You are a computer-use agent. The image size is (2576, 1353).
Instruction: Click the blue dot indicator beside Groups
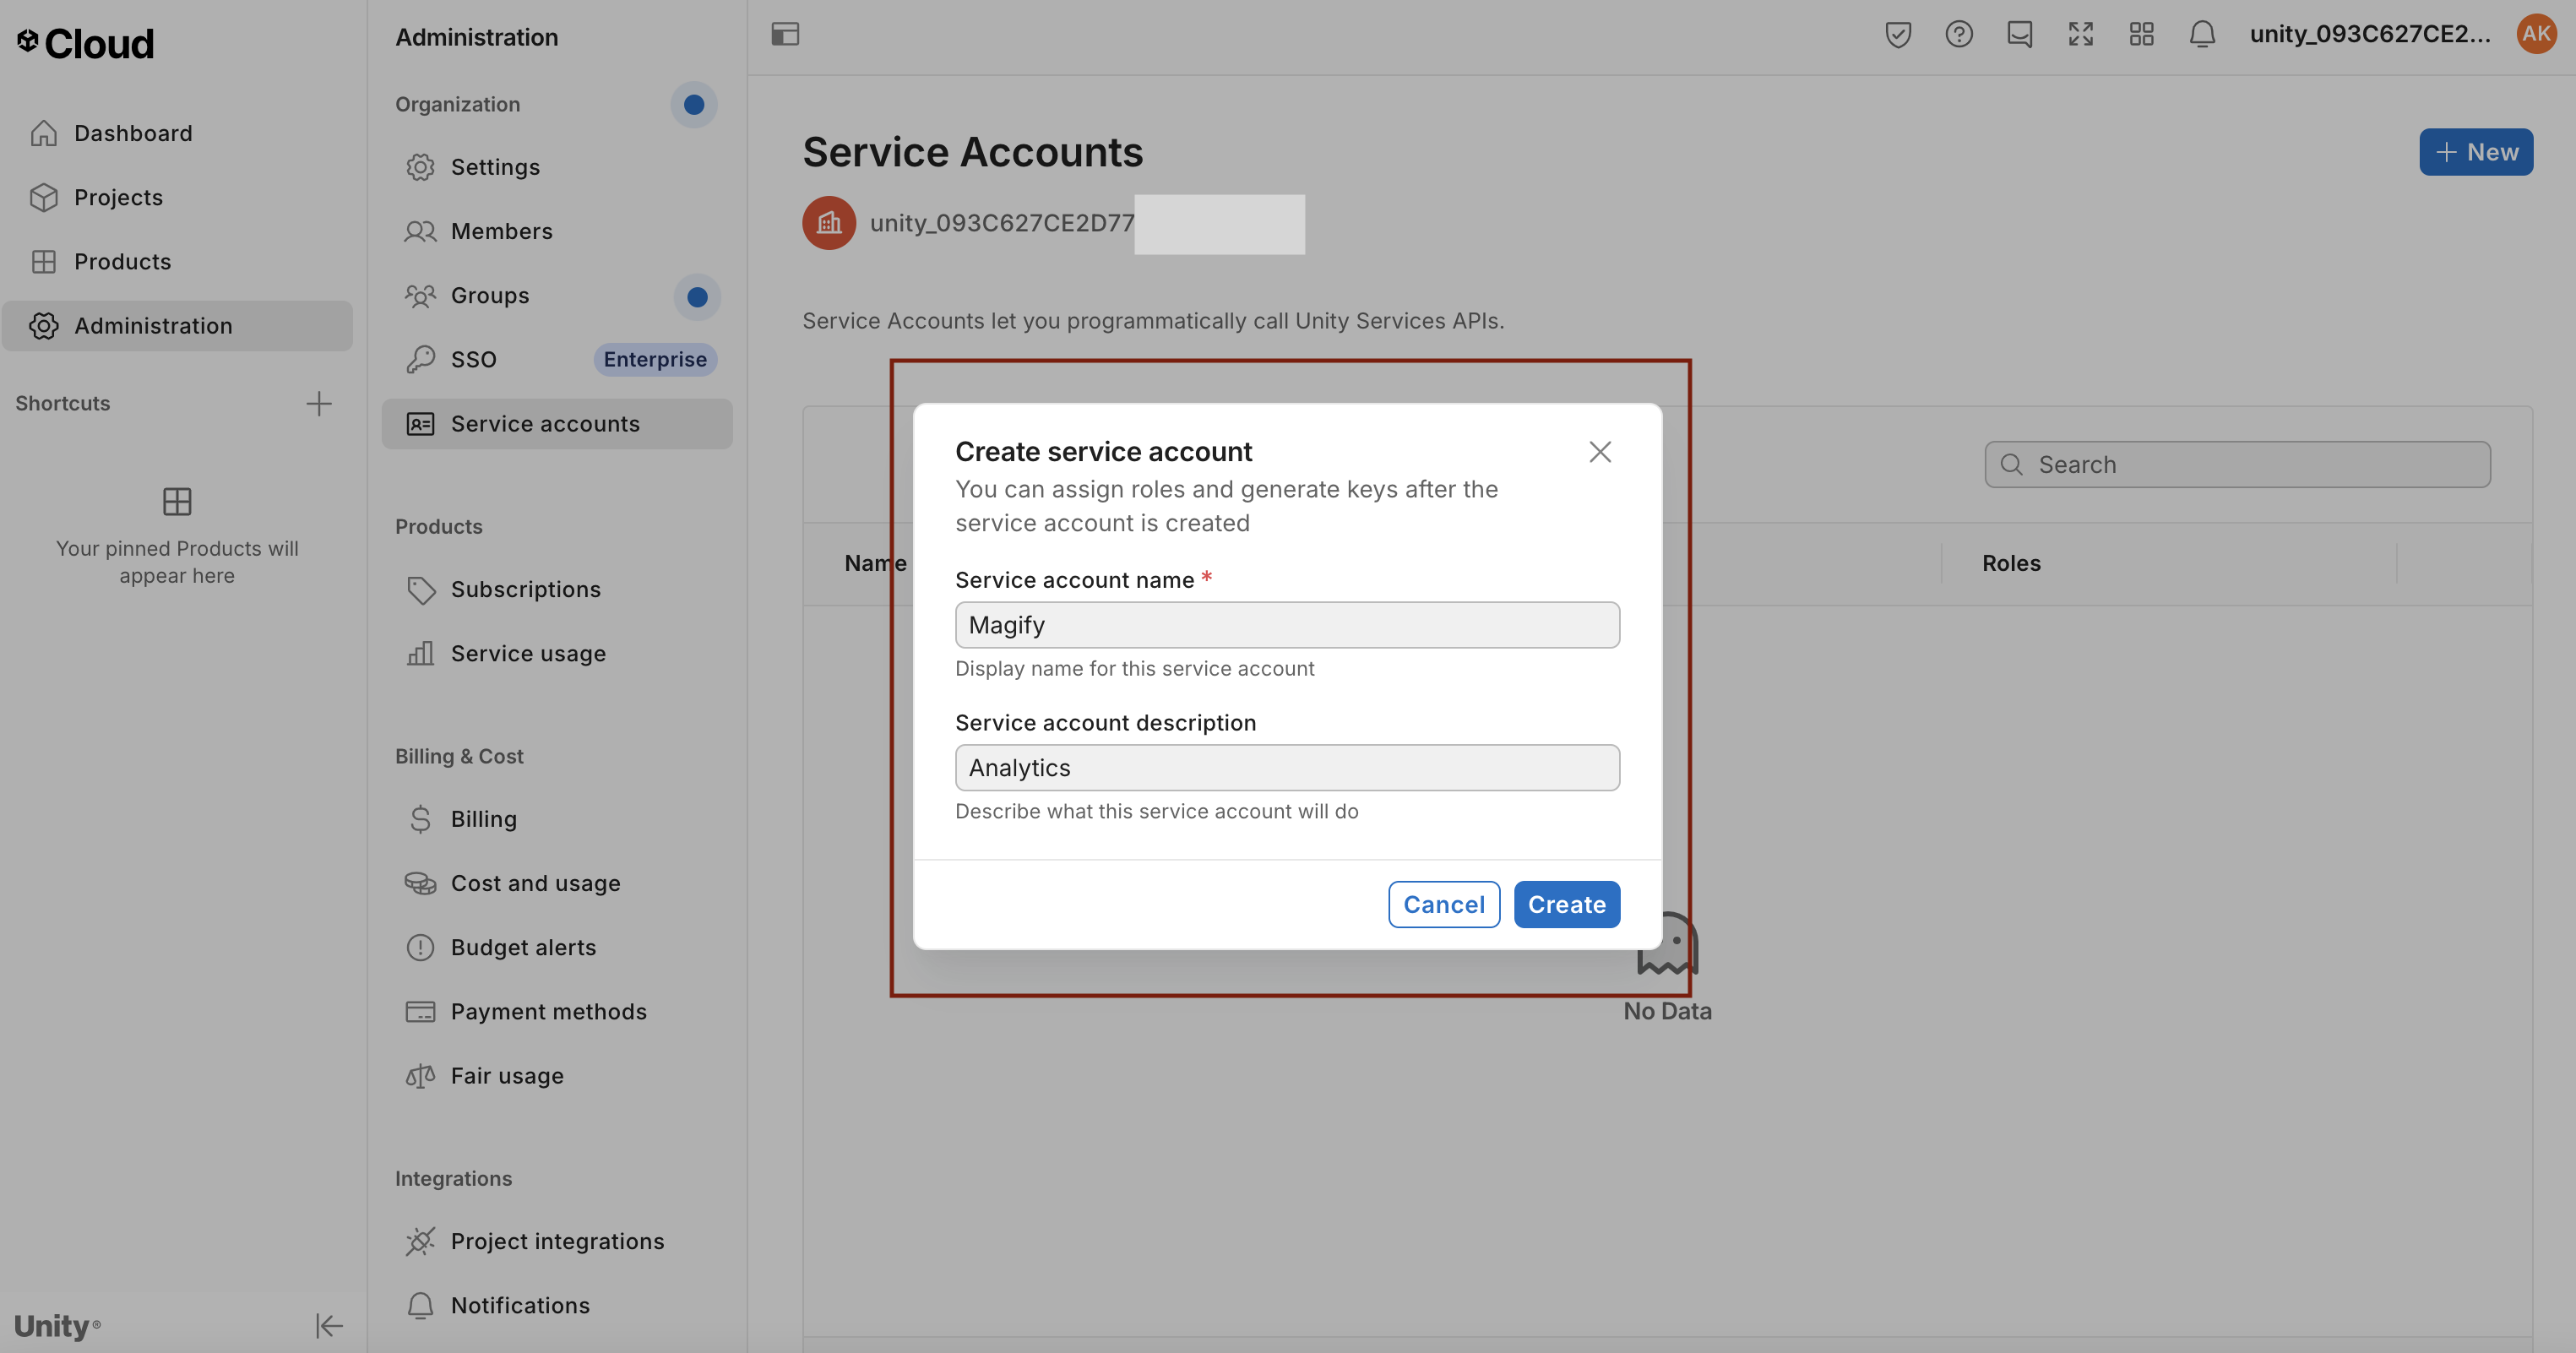(x=697, y=297)
